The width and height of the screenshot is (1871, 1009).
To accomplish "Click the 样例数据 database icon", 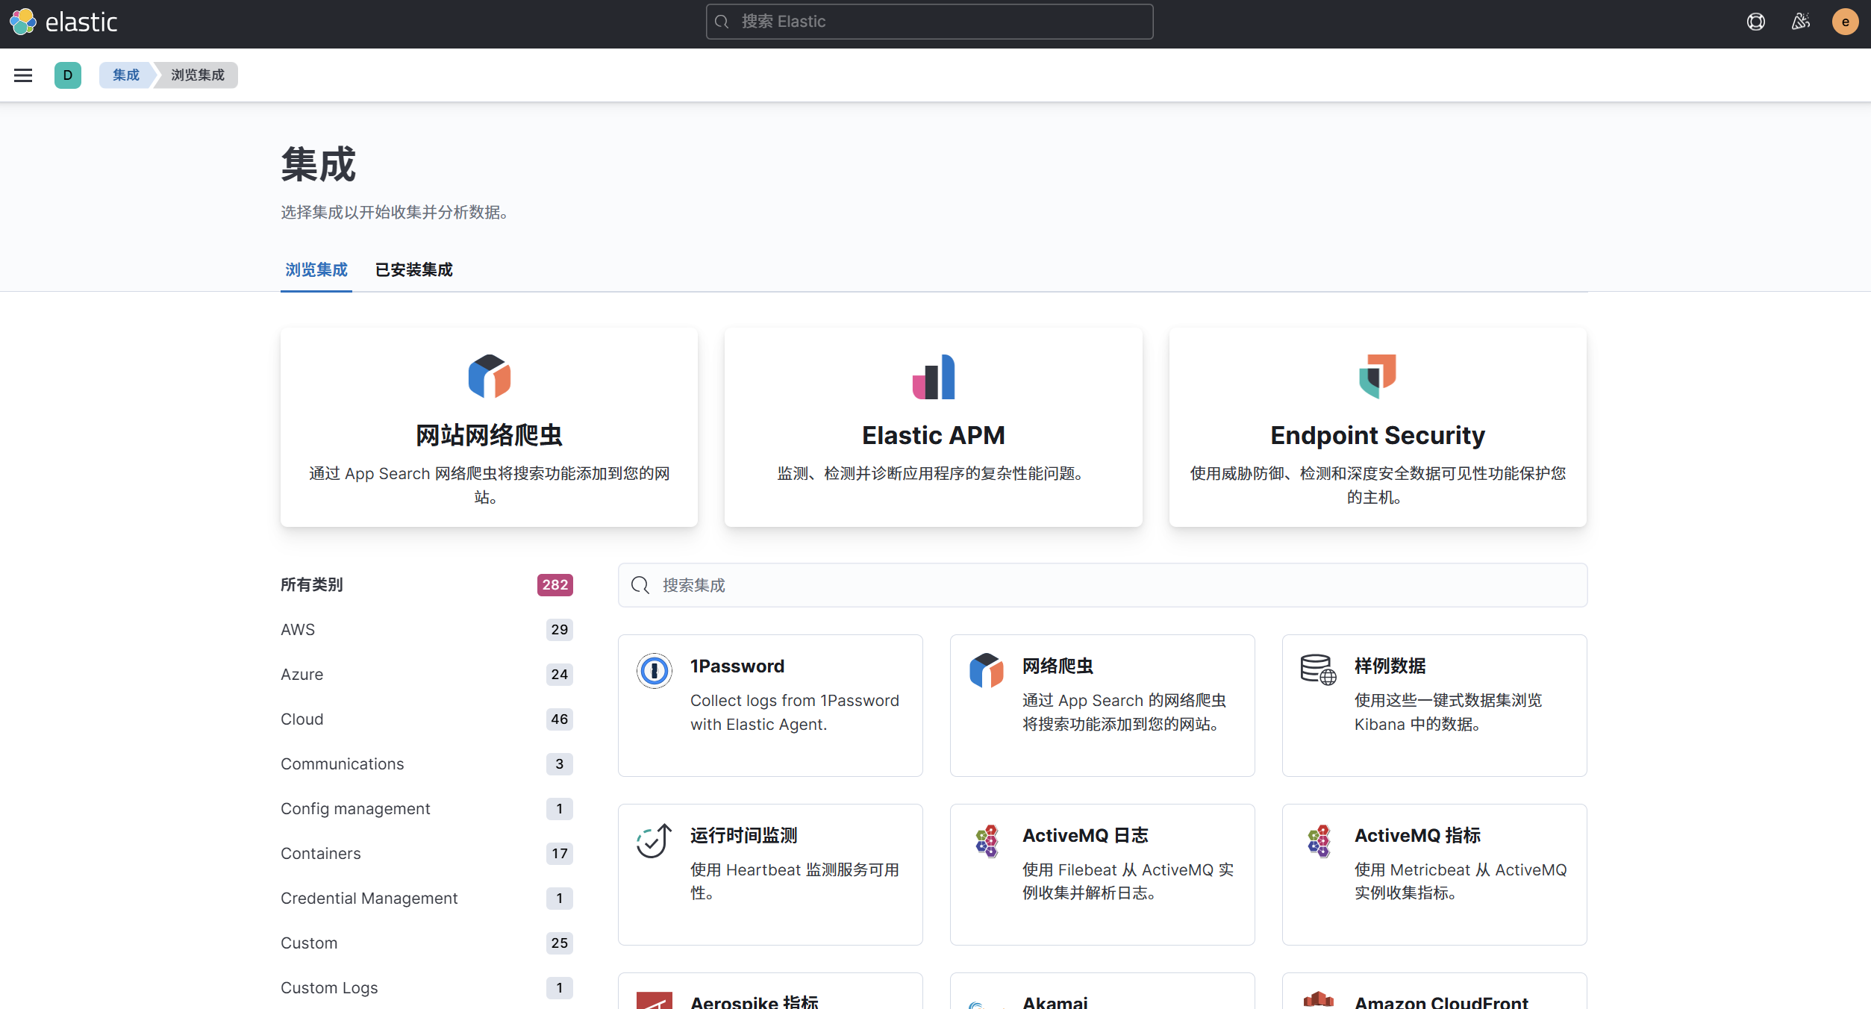I will click(x=1318, y=669).
